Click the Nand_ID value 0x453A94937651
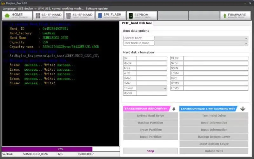254x159 pixels. (55, 29)
